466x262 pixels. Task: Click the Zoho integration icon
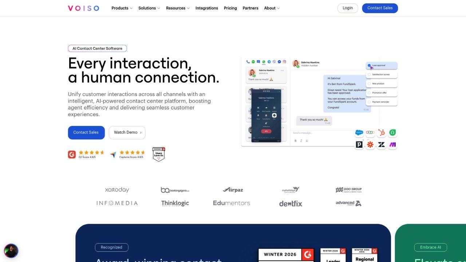370,133
